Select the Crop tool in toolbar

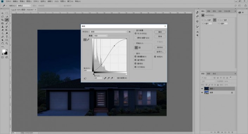point(2,20)
